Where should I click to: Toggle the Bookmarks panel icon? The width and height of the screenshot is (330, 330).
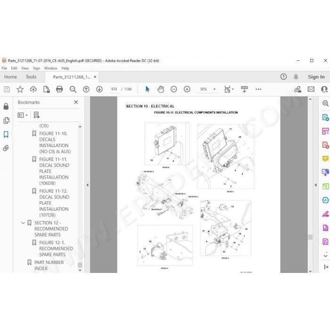[6, 134]
